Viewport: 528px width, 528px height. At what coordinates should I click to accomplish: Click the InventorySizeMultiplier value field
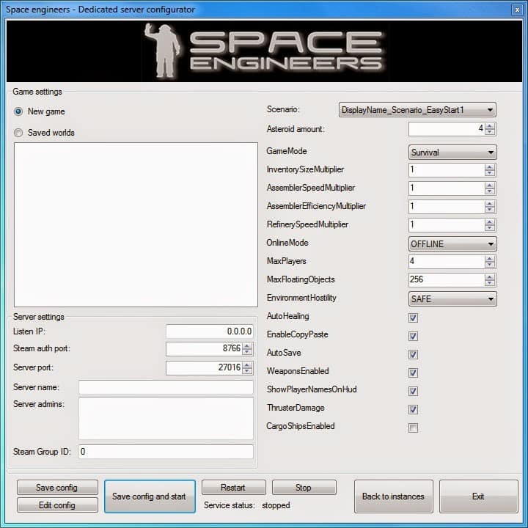pyautogui.click(x=447, y=170)
